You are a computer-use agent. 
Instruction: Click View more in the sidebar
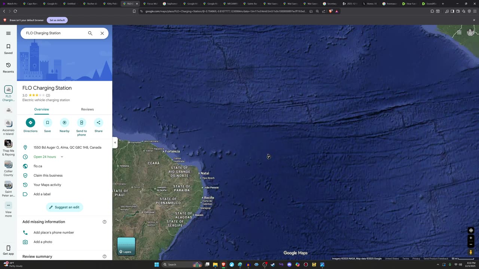[8, 210]
